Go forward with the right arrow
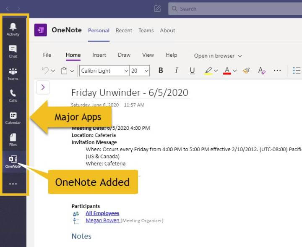This screenshot has width=302, height=247. point(18,9)
